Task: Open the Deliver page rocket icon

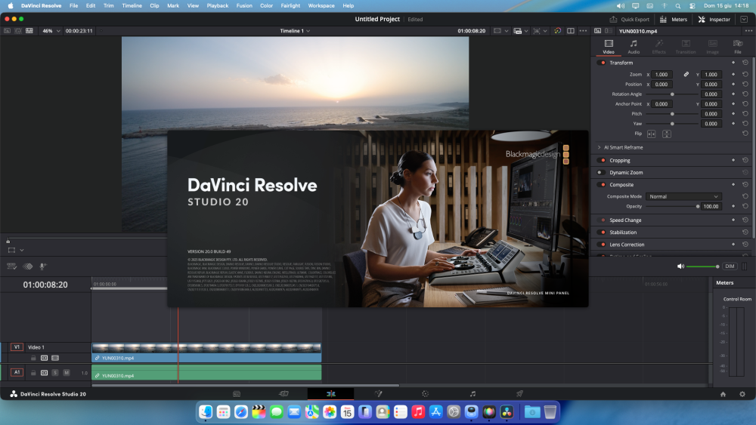Action: click(x=519, y=394)
